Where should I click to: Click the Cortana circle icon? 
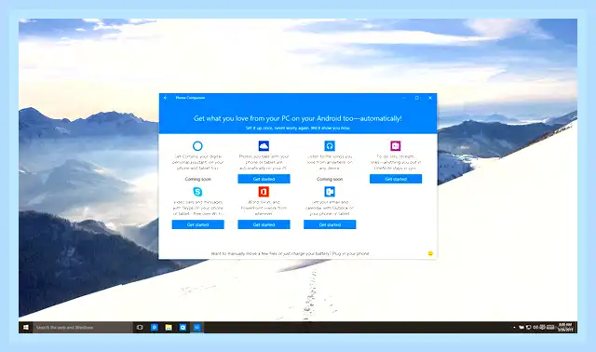click(197, 145)
